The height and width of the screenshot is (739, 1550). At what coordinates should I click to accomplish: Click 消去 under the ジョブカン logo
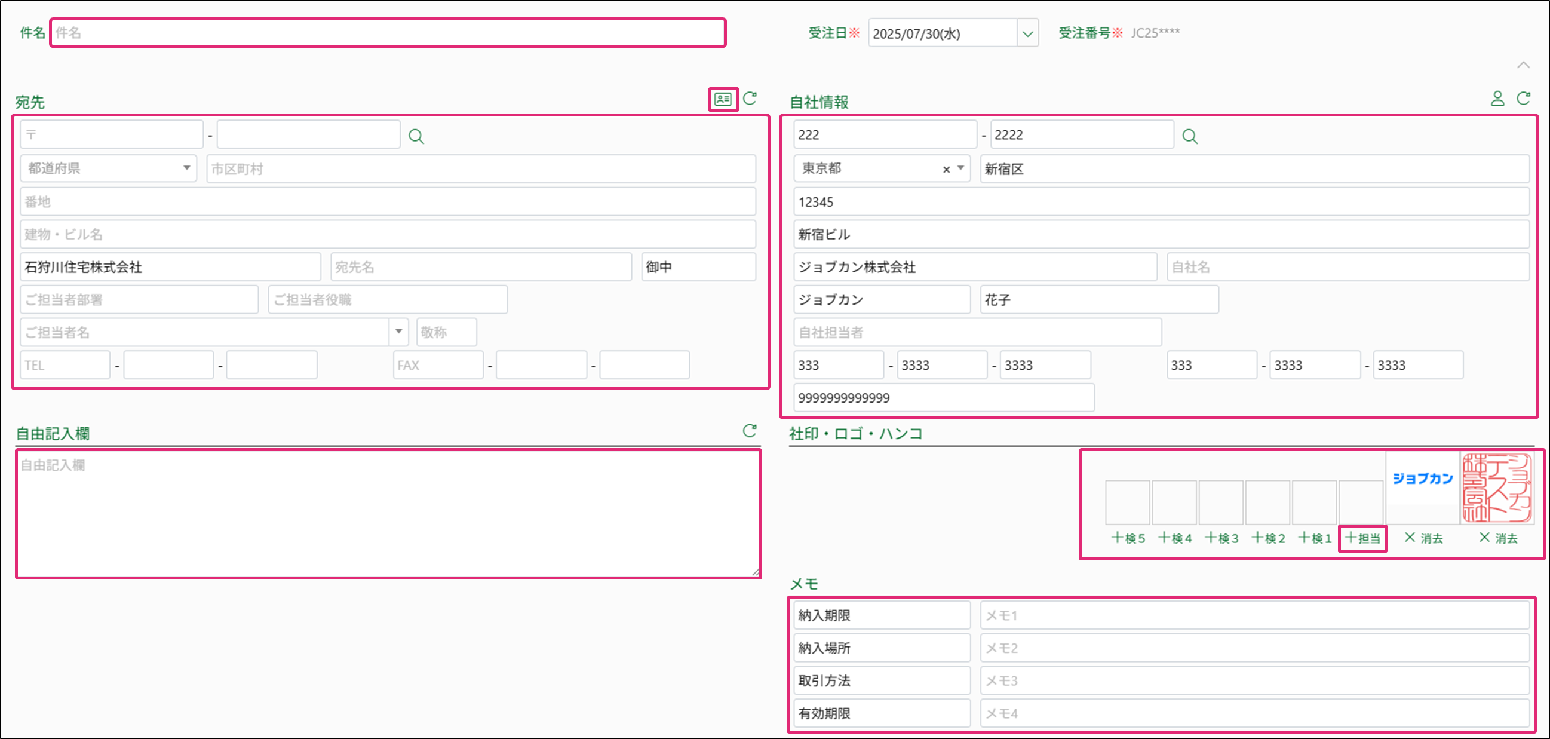(1423, 538)
